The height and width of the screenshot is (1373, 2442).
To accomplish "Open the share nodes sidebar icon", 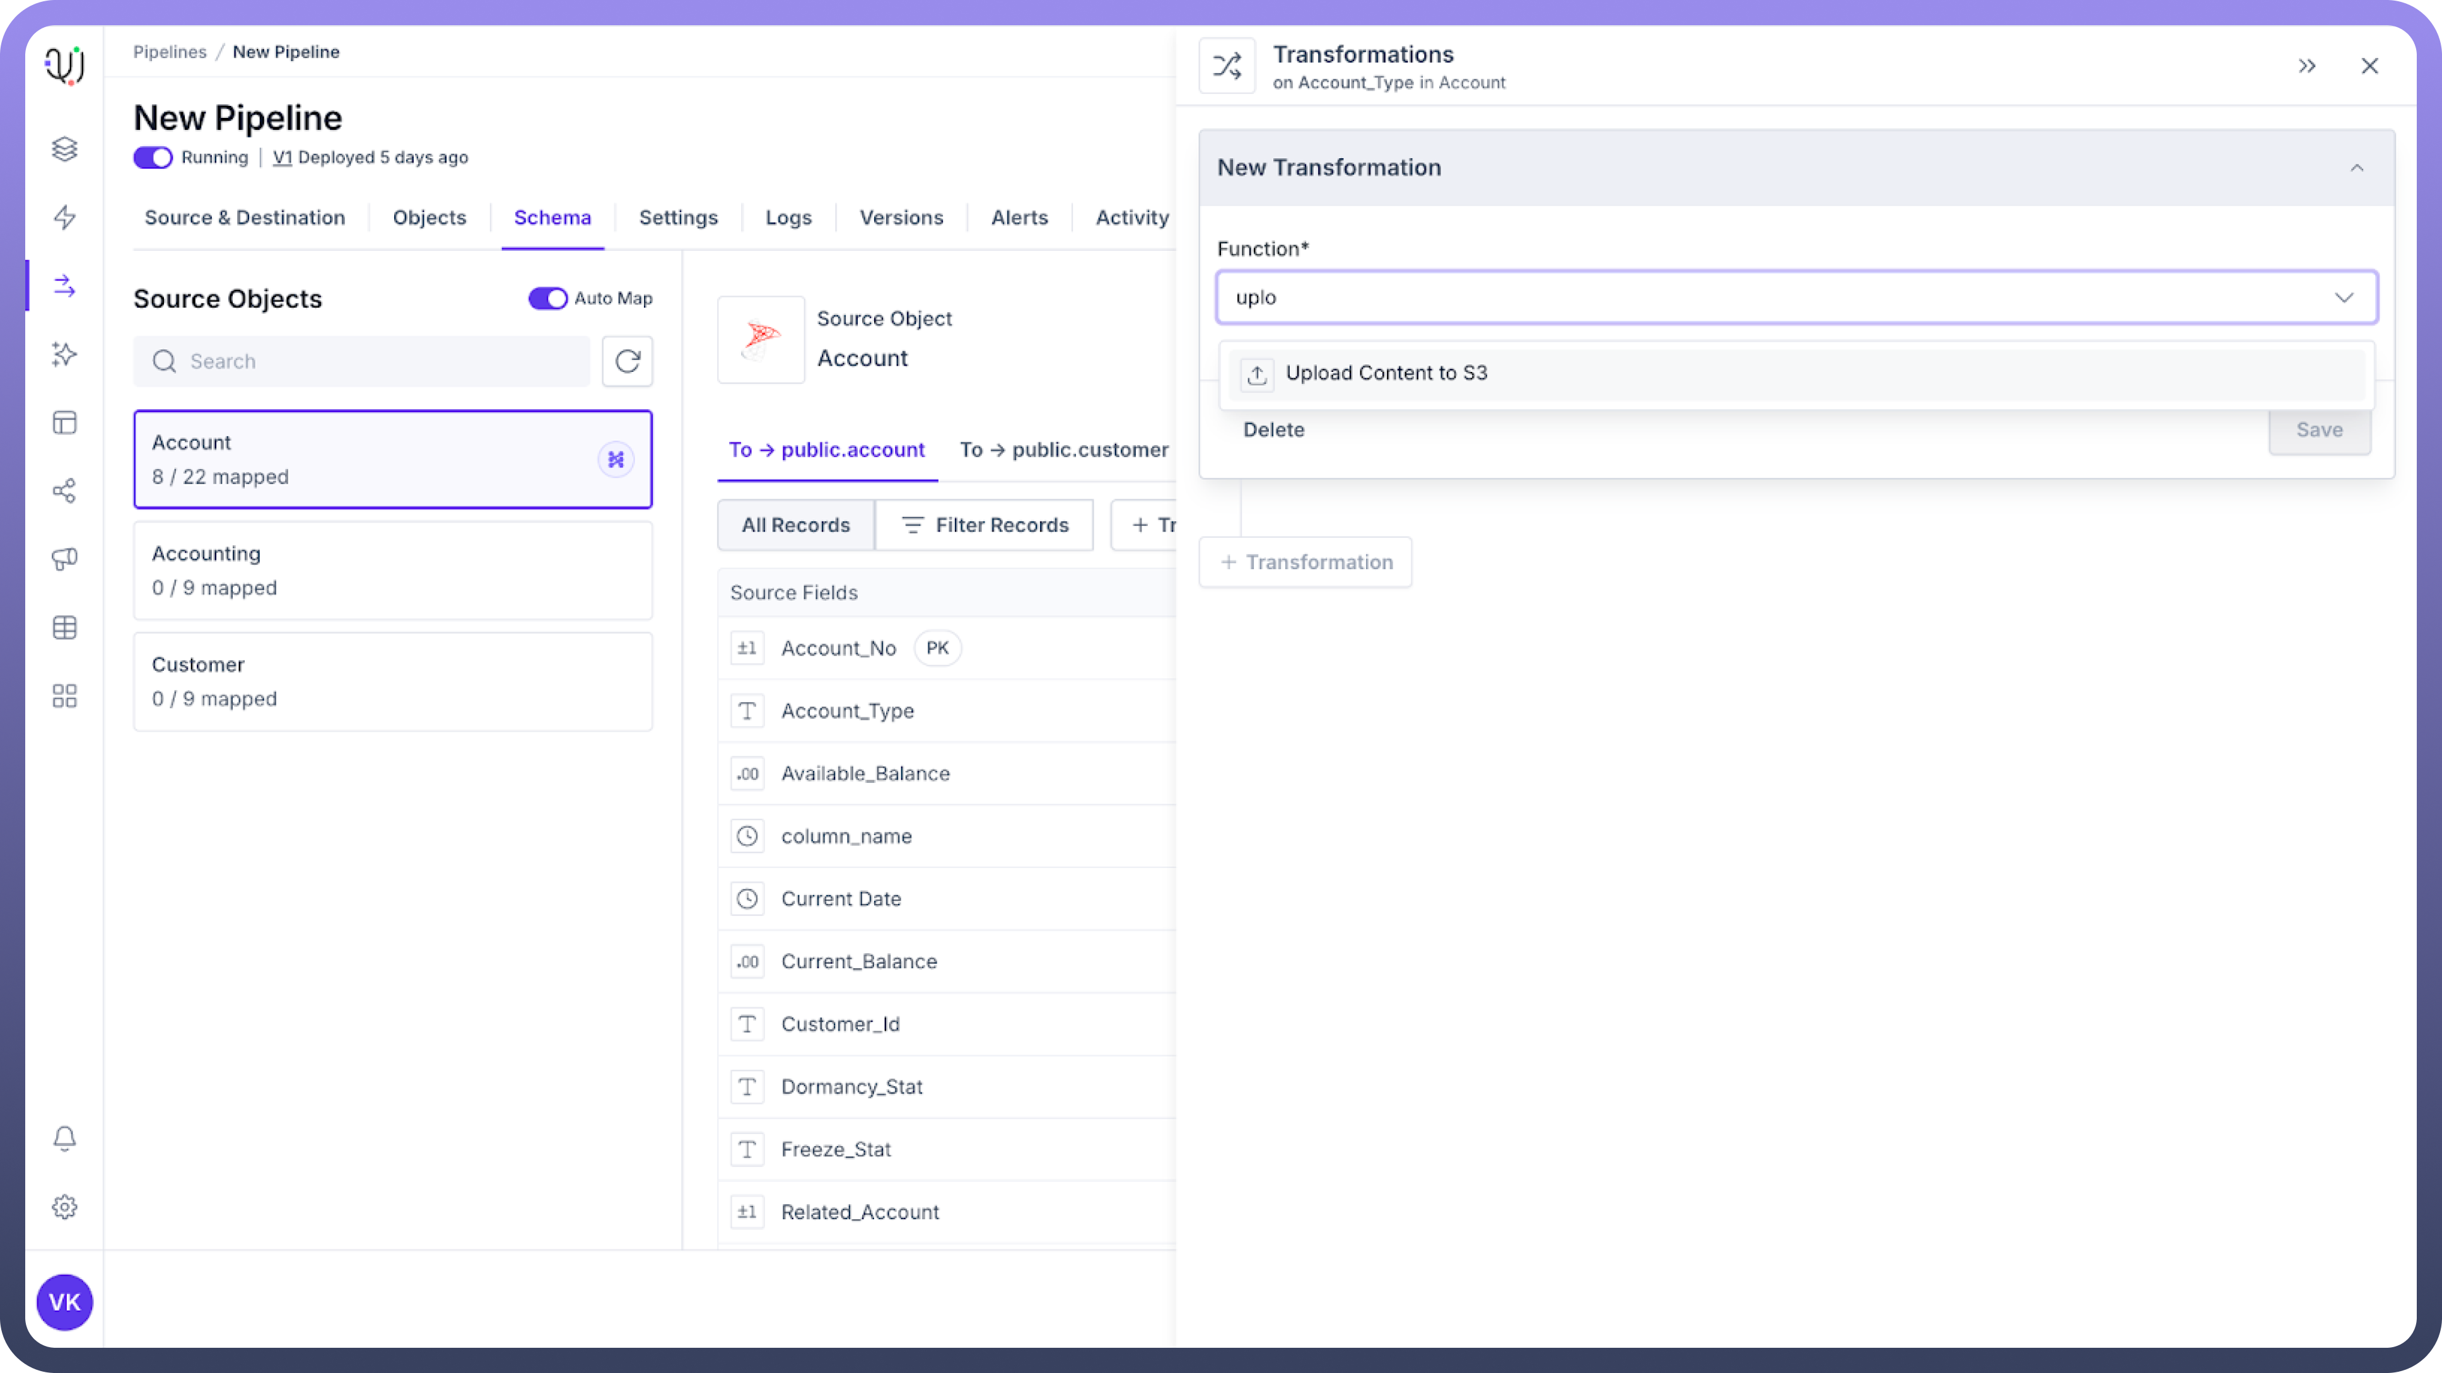I will 64,491.
